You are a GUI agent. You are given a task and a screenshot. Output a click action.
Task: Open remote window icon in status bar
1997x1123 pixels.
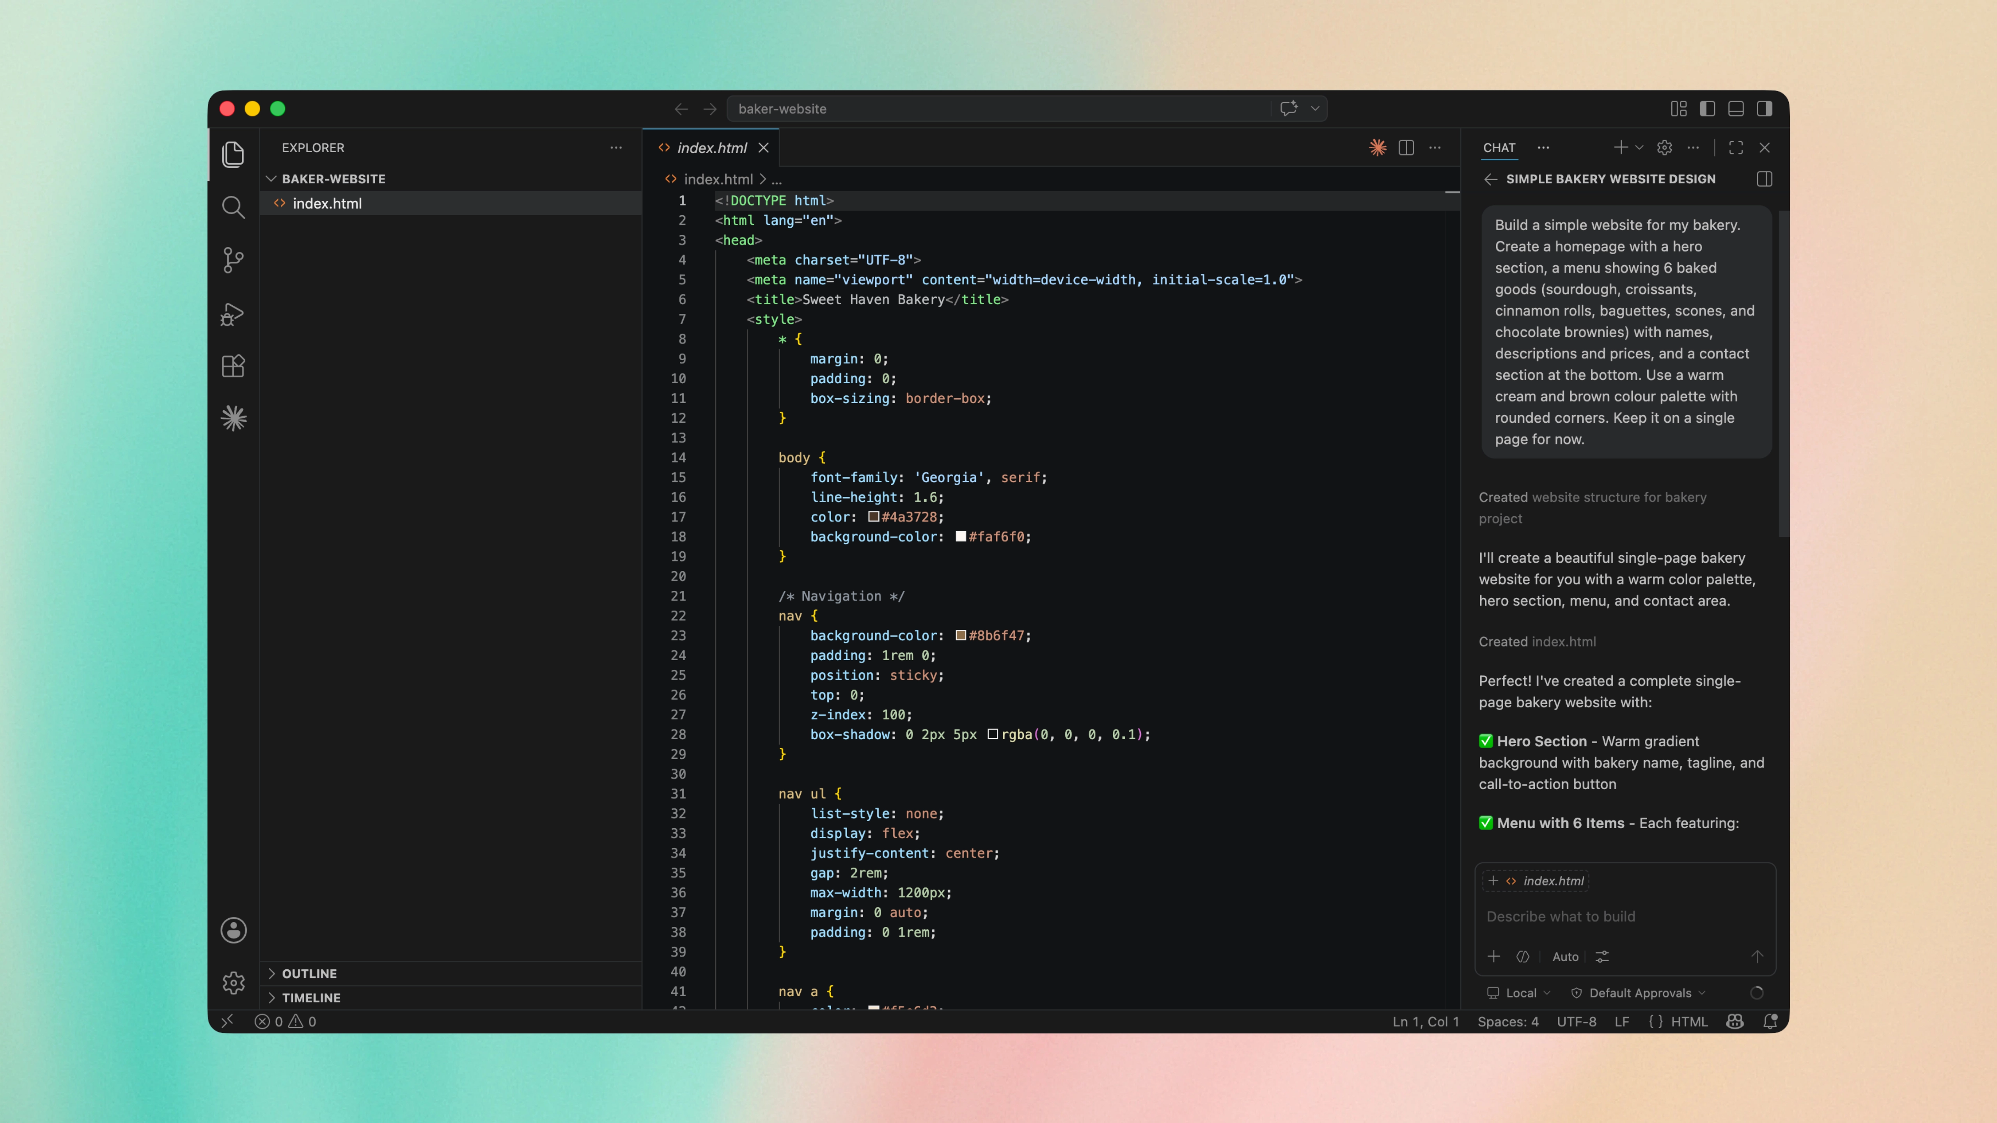(x=227, y=1022)
